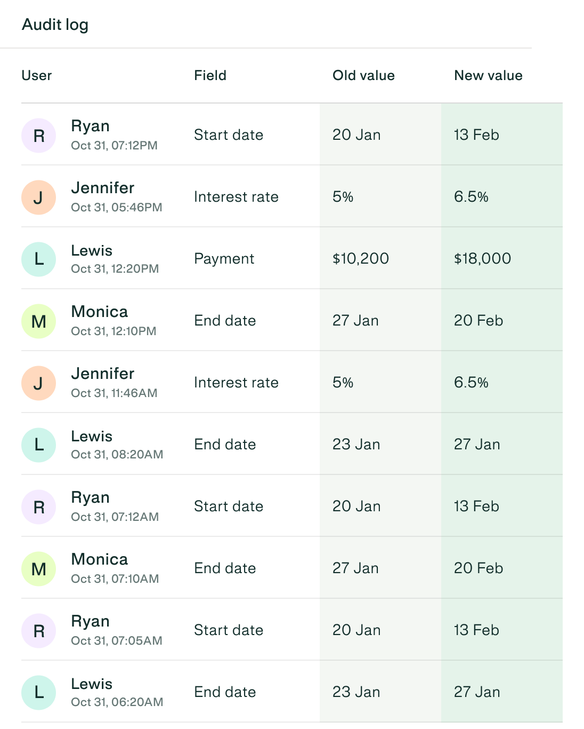
Task: Click the New value column header
Action: [488, 76]
